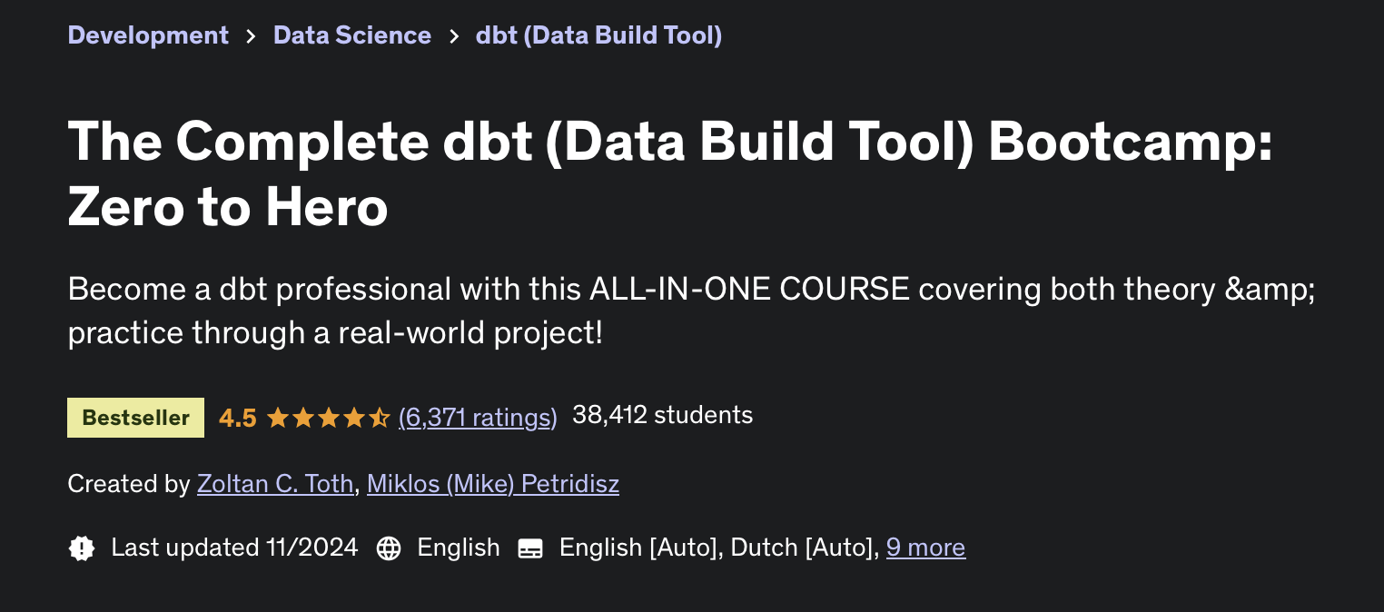The width and height of the screenshot is (1384, 612).
Task: Click the closed captions subtitle icon
Action: coord(530,548)
